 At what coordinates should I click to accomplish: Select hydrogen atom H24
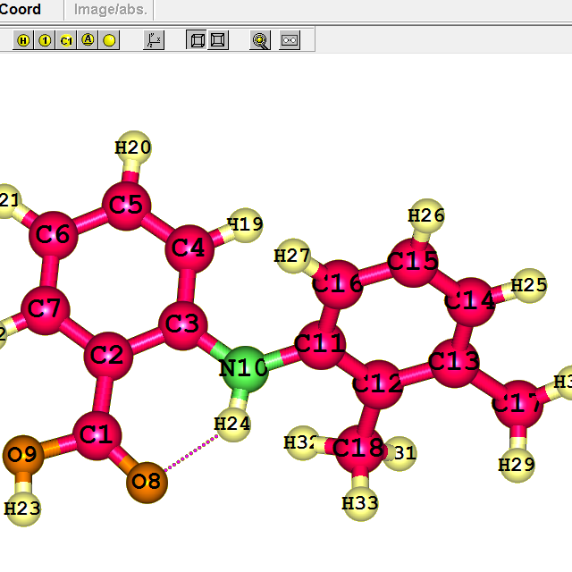pyautogui.click(x=232, y=425)
